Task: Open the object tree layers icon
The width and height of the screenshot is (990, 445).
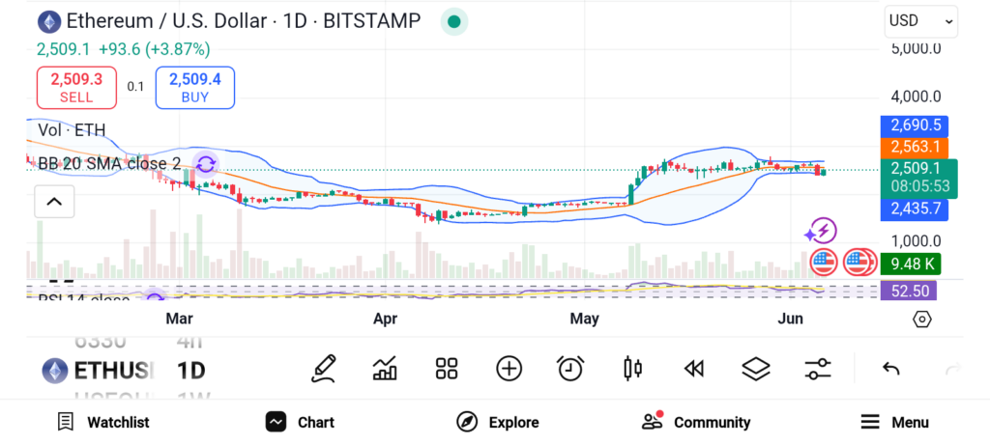Action: pos(755,369)
